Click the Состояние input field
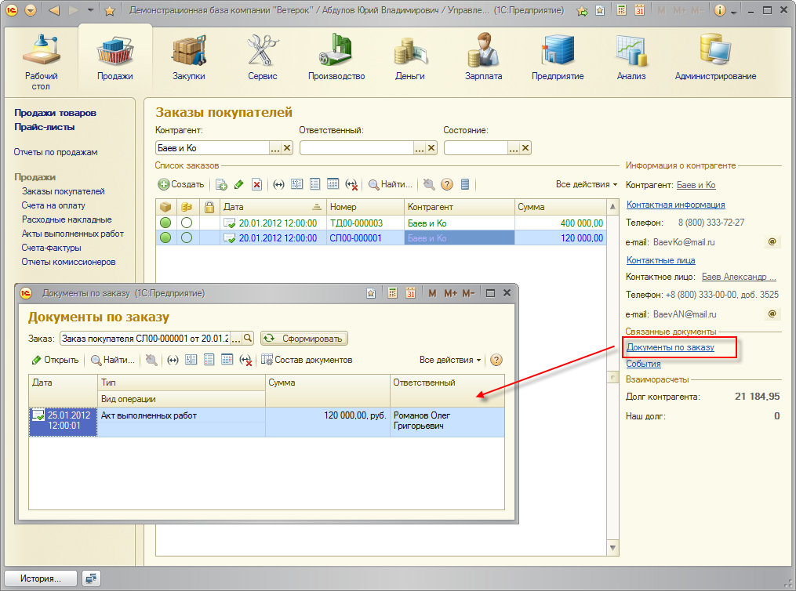The height and width of the screenshot is (591, 796). (476, 148)
